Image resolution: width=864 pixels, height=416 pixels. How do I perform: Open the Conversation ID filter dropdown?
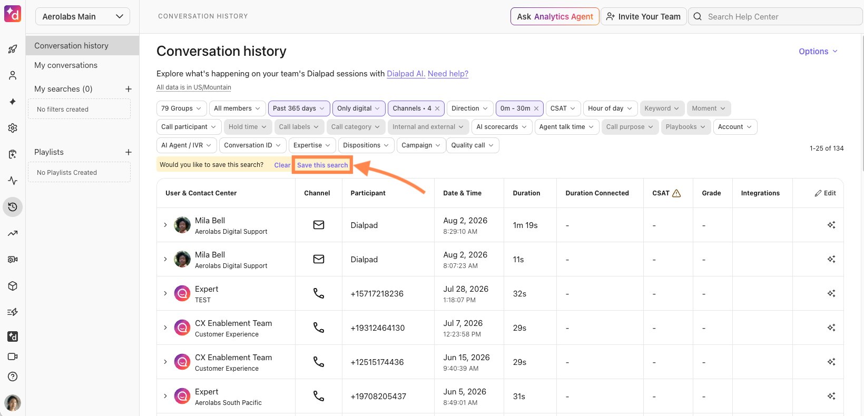point(252,145)
